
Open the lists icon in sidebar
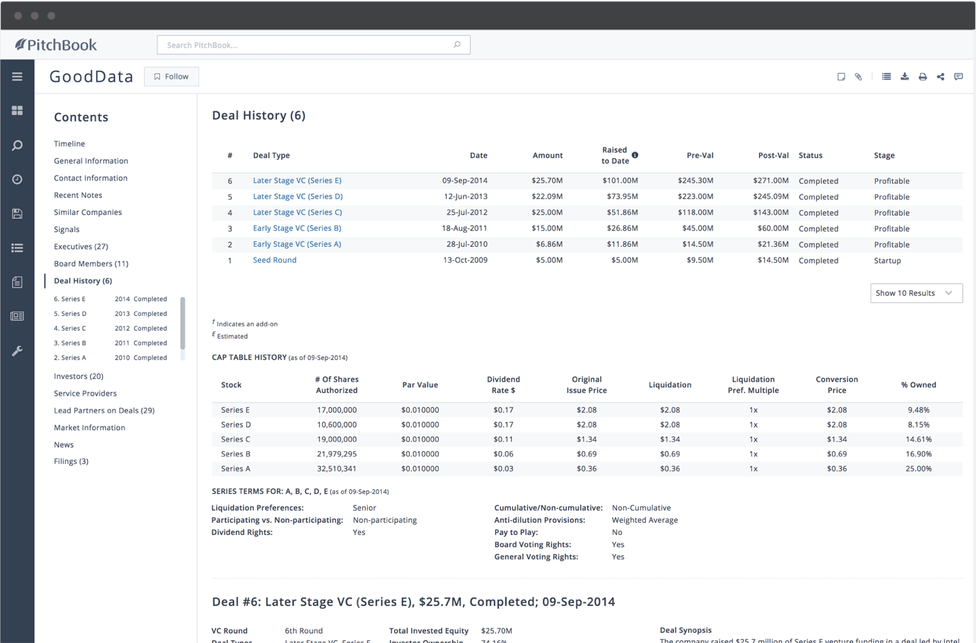[x=17, y=248]
